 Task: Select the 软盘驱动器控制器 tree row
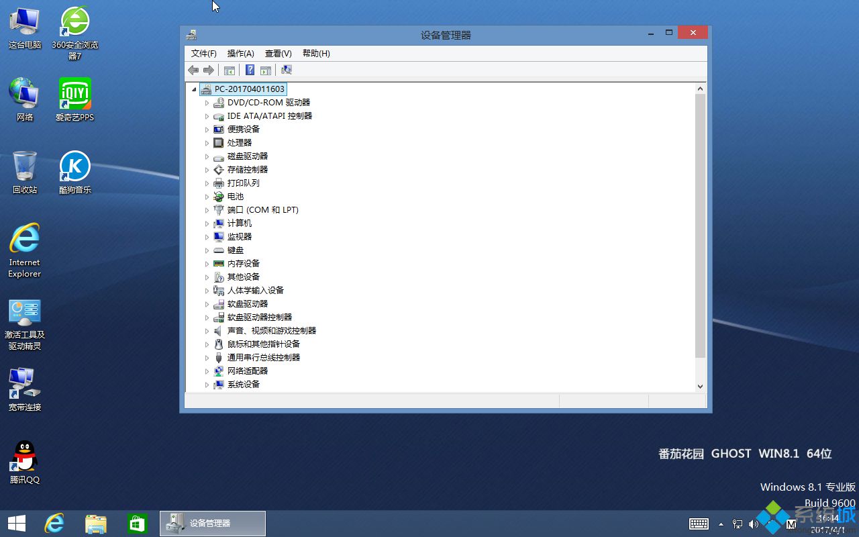coord(259,318)
